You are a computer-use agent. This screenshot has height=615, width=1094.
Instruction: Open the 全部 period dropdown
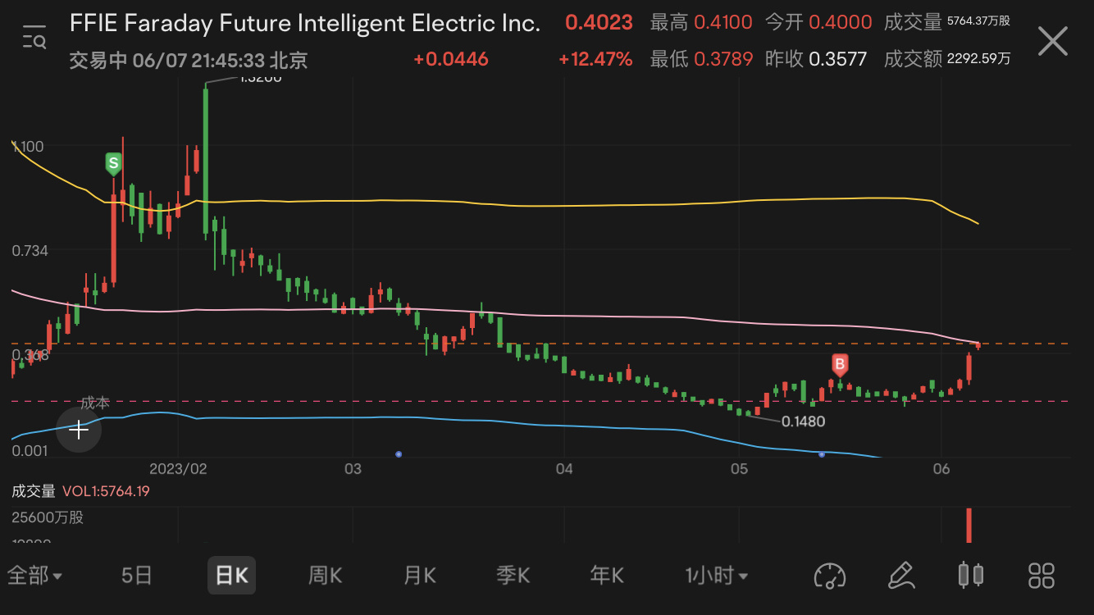coord(34,576)
